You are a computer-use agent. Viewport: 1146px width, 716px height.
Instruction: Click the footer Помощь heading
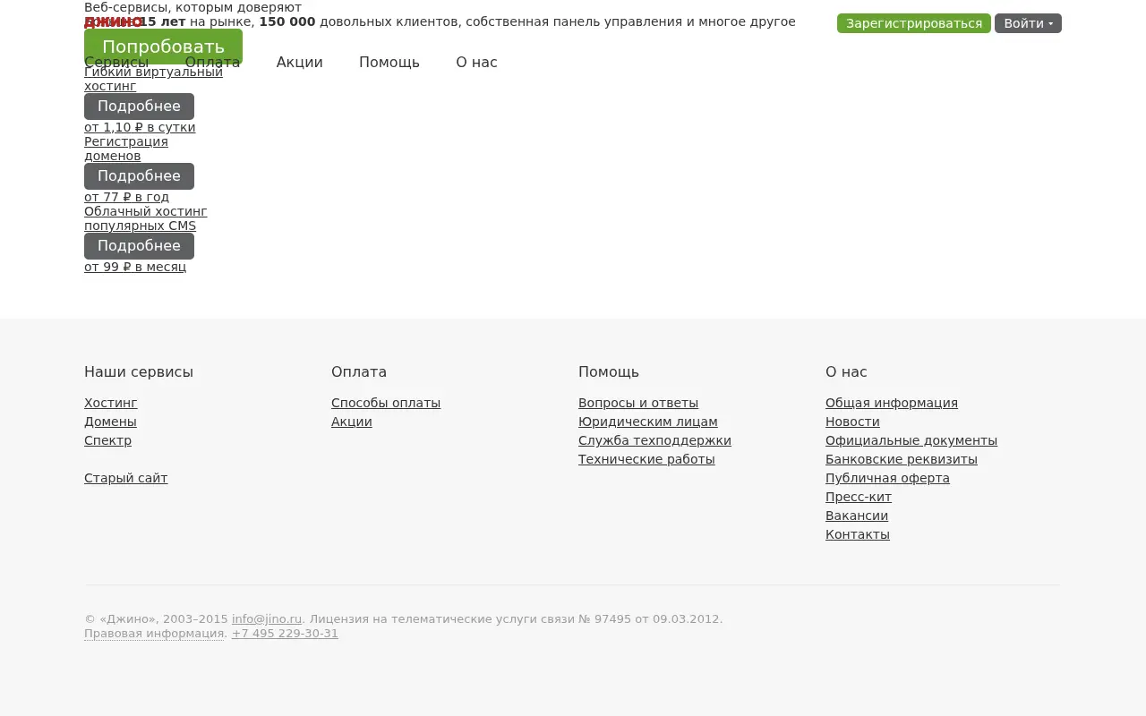coord(609,371)
